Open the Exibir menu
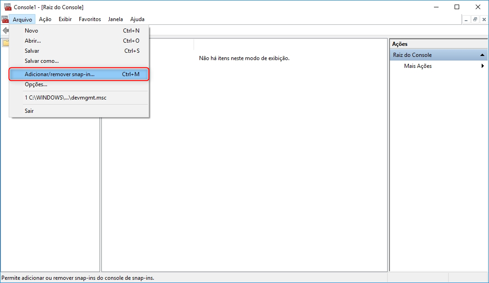The image size is (489, 283). [65, 19]
